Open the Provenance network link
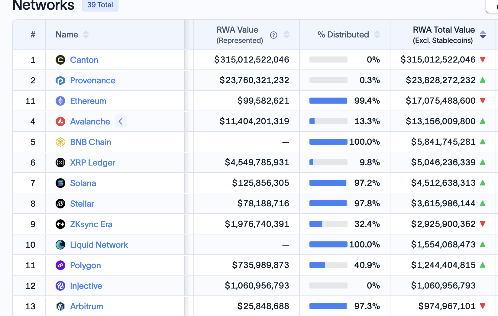 [x=93, y=80]
